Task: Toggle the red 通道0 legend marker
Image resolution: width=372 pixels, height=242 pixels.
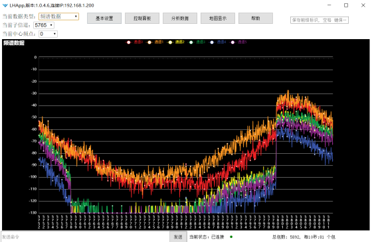Action: click(x=129, y=42)
